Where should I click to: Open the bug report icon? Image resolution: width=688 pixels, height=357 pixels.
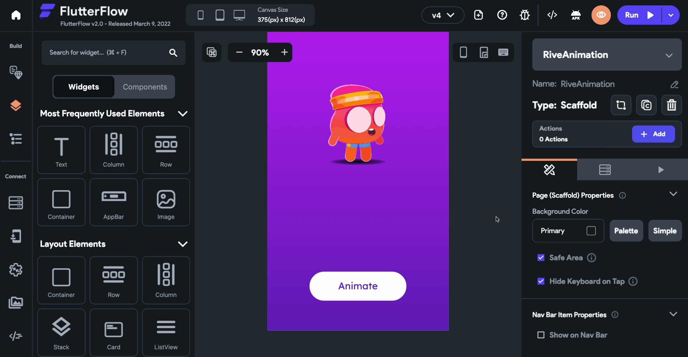(x=525, y=15)
